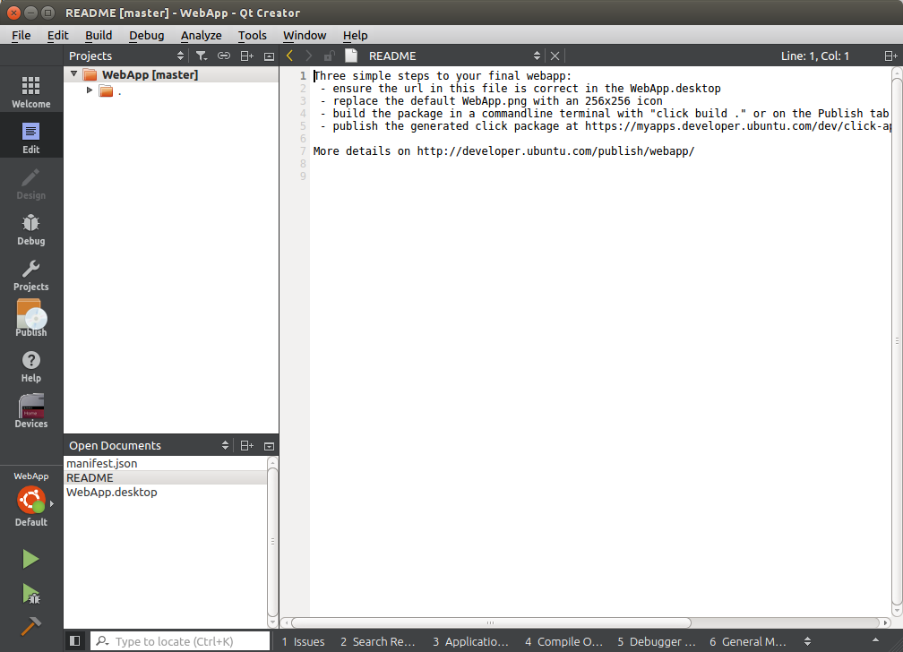The image size is (903, 652).
Task: Show Compile Output pane
Action: [x=563, y=641]
